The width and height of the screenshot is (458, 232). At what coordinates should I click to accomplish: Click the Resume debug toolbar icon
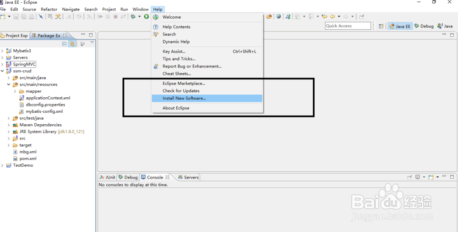(100, 16)
